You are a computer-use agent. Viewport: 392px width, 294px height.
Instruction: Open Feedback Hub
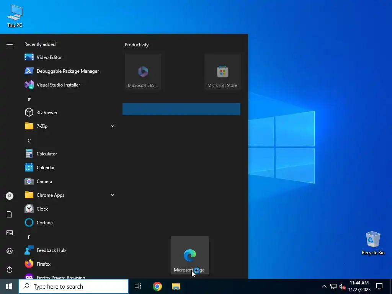point(70,250)
